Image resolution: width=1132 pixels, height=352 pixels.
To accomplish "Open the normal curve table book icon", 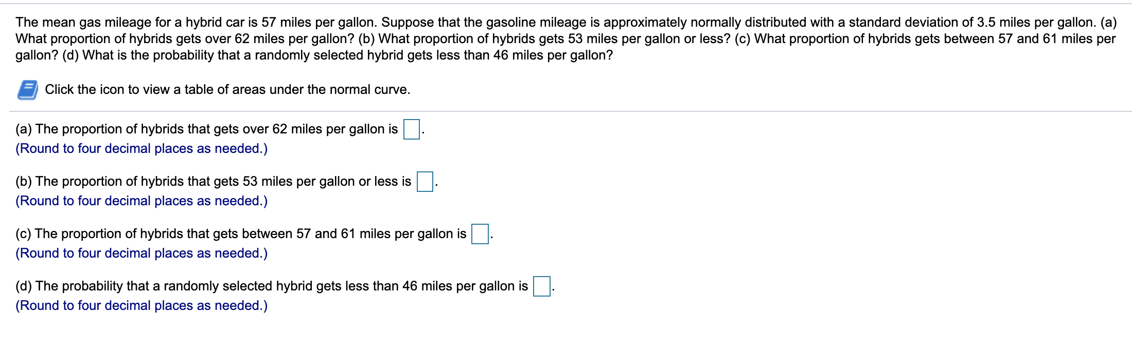I will pos(27,90).
